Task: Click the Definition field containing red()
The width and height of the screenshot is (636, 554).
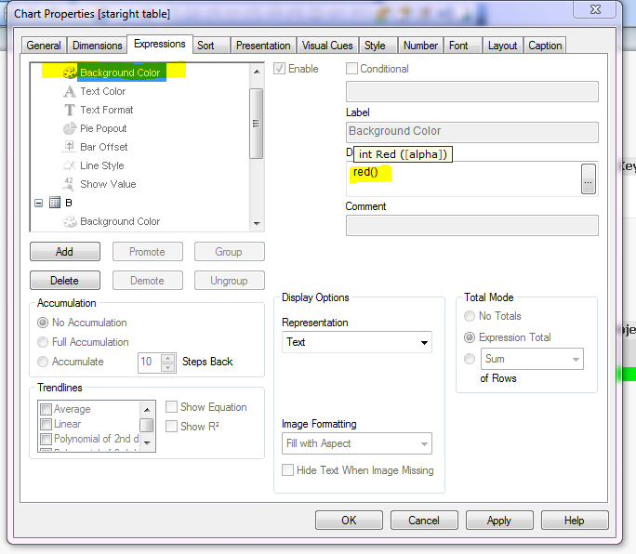Action: [463, 178]
